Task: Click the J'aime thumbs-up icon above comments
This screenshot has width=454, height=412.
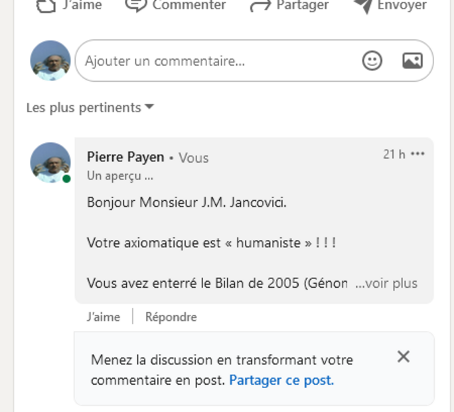Action: click(x=45, y=5)
